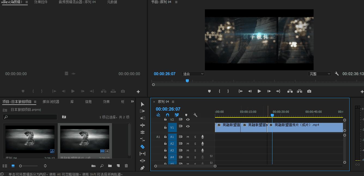Select the Pen tool

(142, 168)
